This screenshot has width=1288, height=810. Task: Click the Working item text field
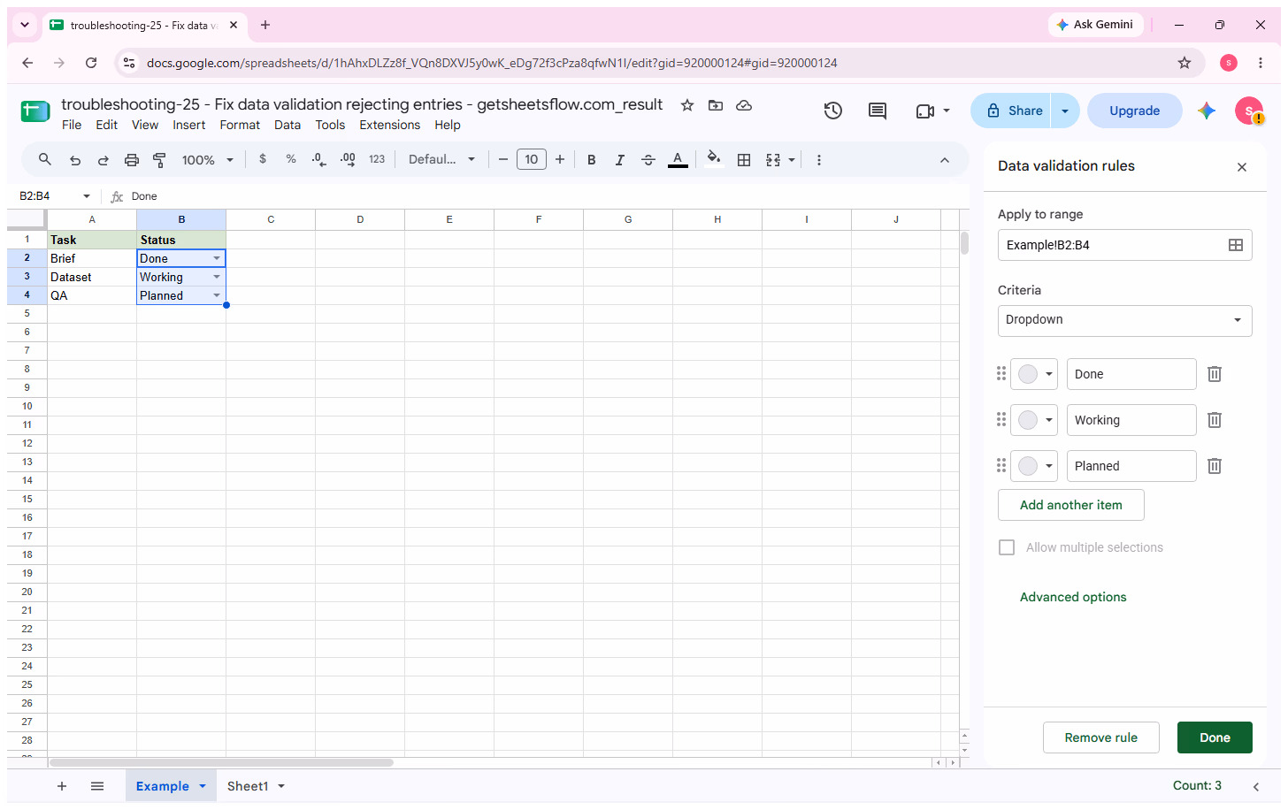pos(1131,420)
